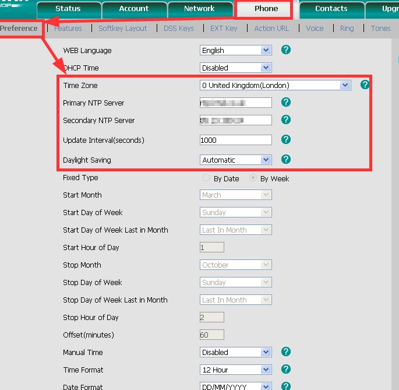Open the Stop Day of Week dropdown
The image size is (399, 390).
[x=236, y=282]
